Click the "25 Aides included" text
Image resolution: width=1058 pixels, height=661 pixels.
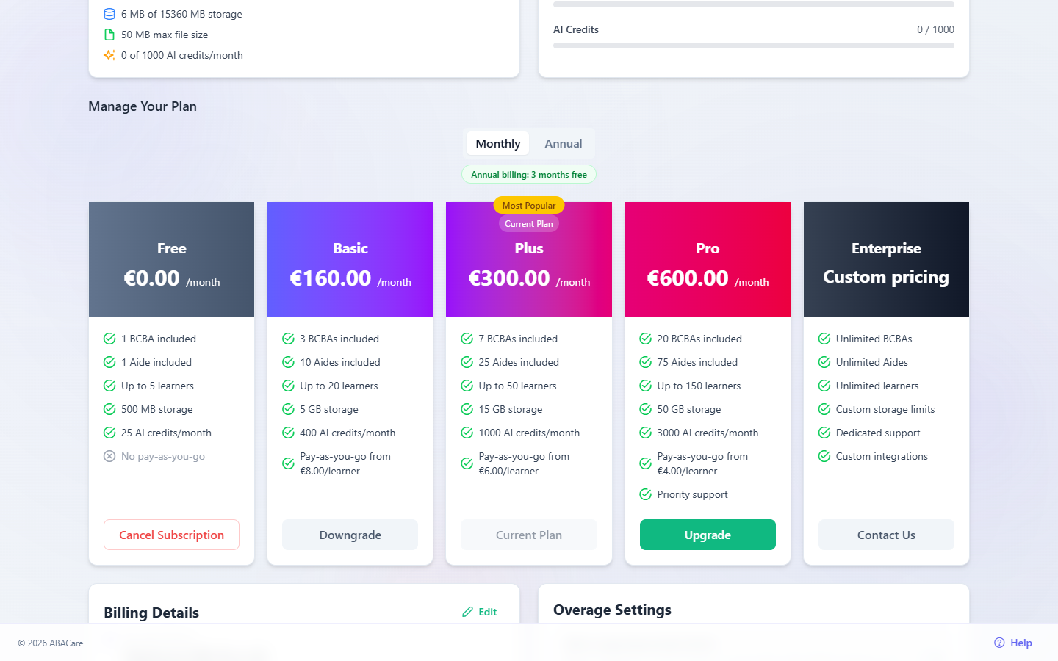[x=519, y=362]
